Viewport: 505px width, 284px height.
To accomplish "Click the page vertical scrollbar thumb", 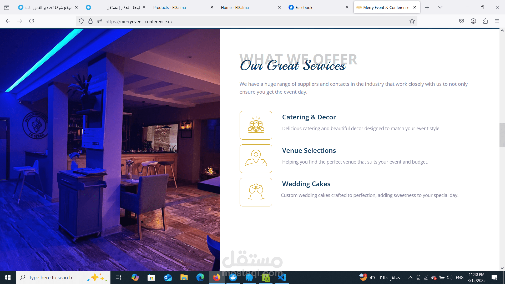I will click(502, 135).
